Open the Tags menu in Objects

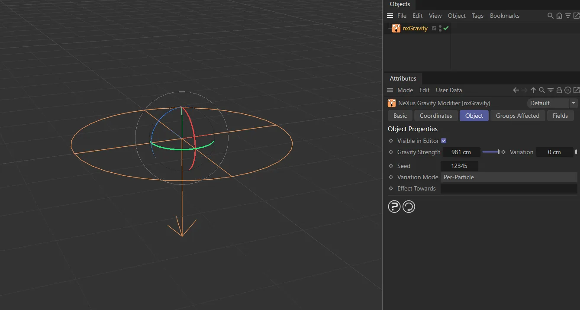coord(477,16)
